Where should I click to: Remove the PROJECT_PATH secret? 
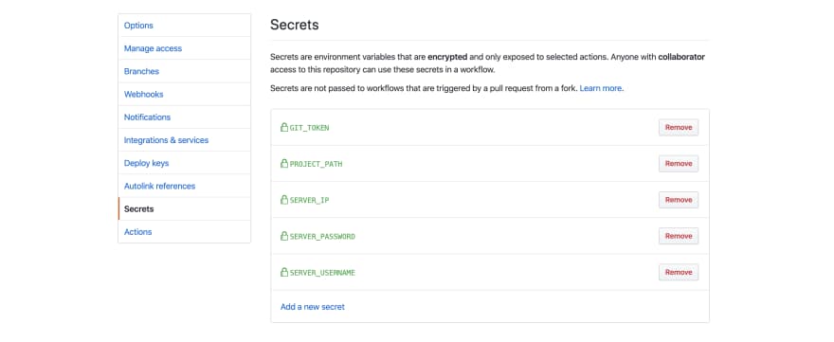click(679, 164)
